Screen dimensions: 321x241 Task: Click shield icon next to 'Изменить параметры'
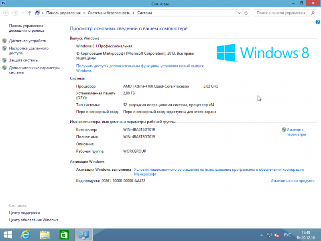click(x=284, y=129)
